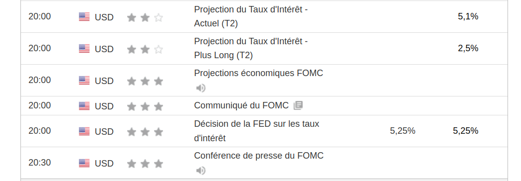
Task: Open Conférence de presse du FOMC event
Action: (259, 156)
